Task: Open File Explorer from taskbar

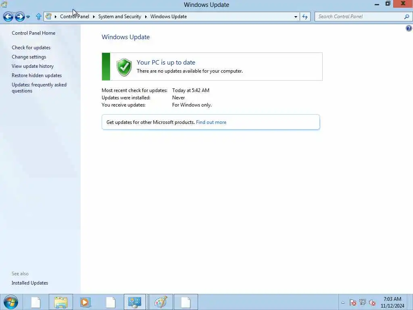Action: click(61, 302)
